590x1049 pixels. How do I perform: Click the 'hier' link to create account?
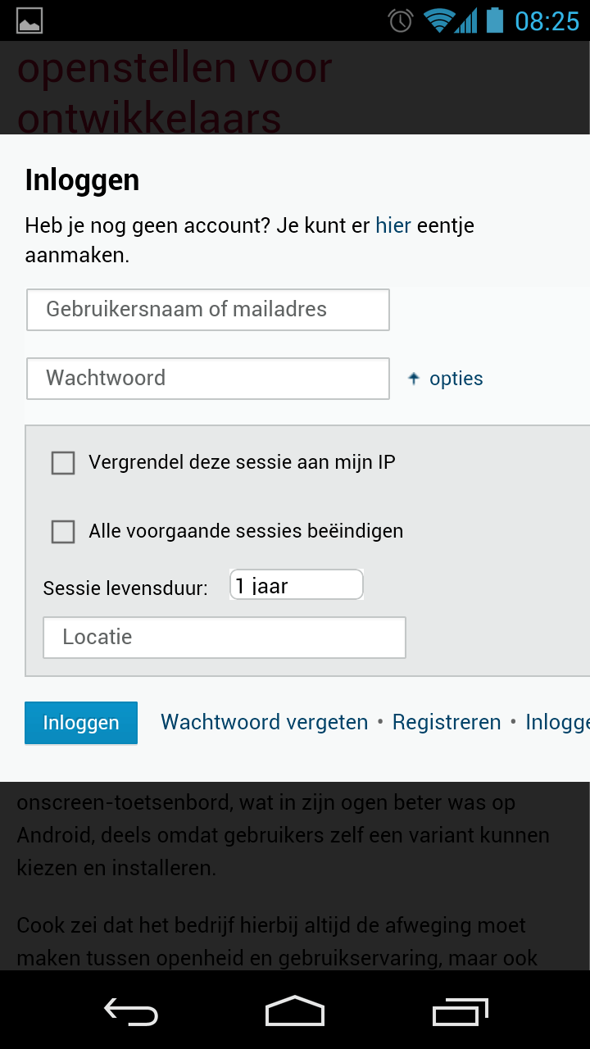(393, 225)
